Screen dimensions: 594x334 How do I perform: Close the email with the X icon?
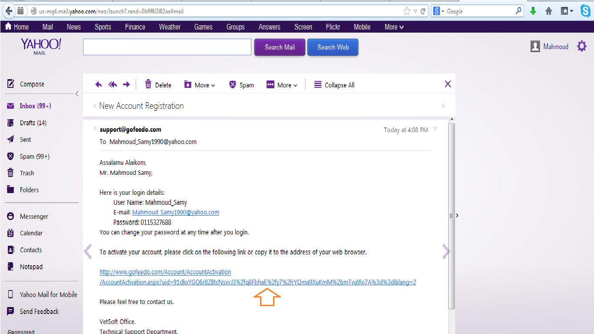[448, 84]
